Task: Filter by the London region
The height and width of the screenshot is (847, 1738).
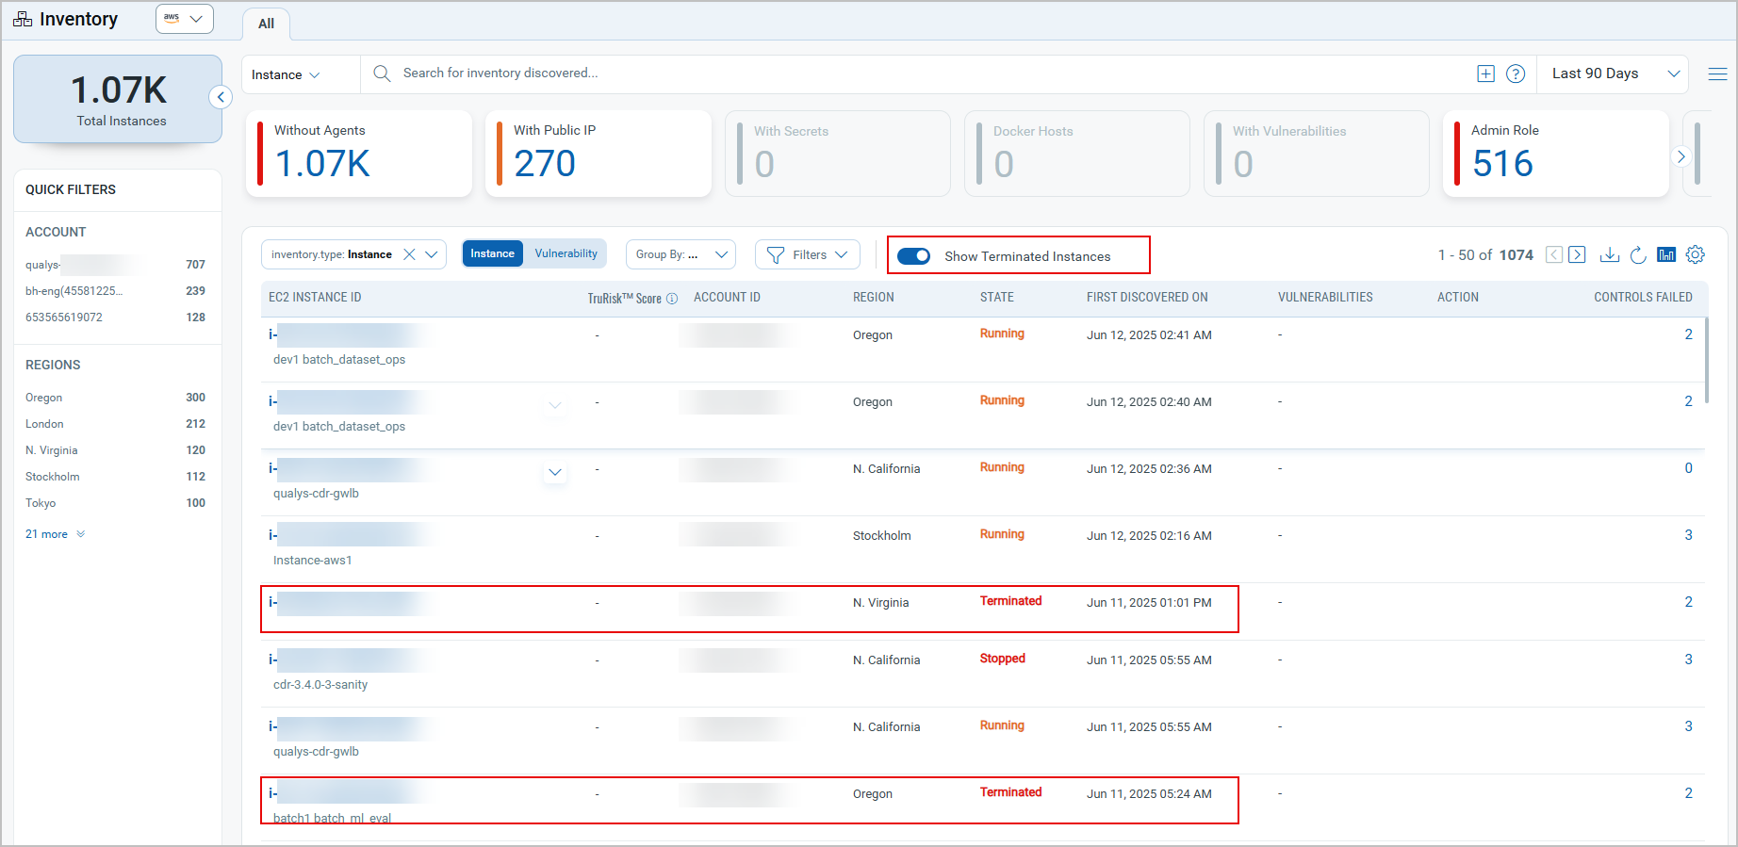Action: [x=115, y=424]
